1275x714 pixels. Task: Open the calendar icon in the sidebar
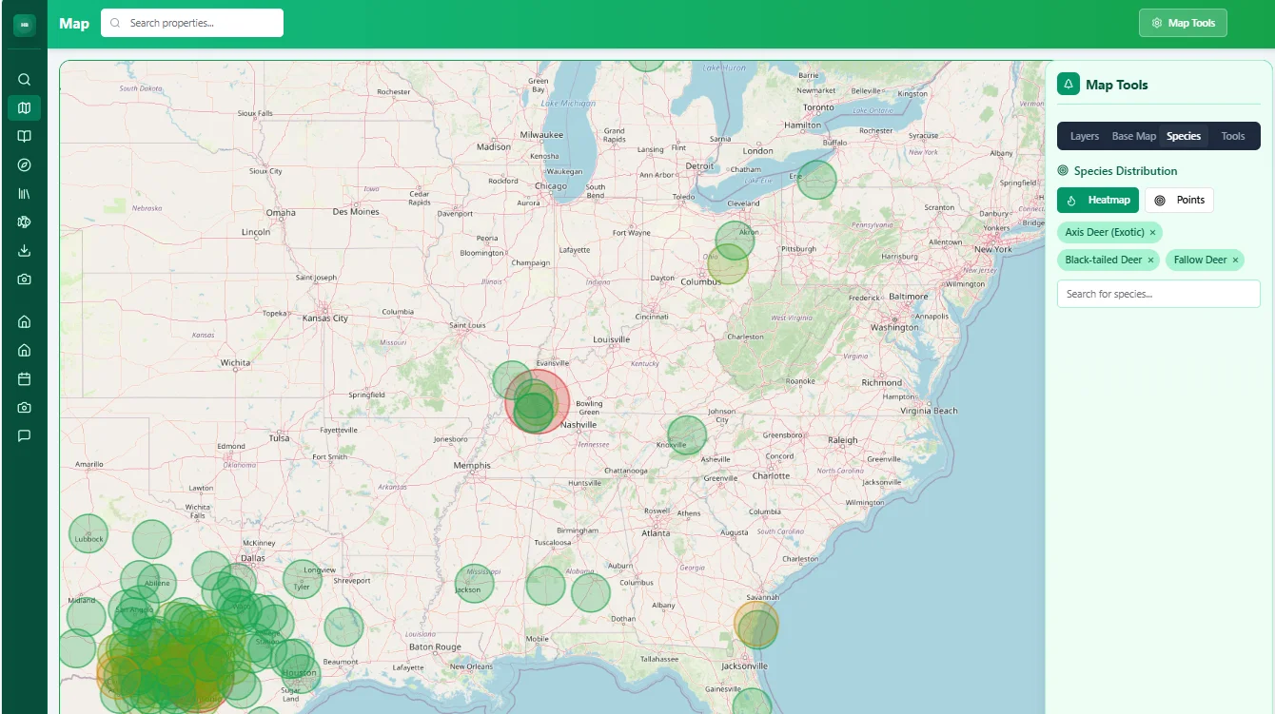(24, 378)
